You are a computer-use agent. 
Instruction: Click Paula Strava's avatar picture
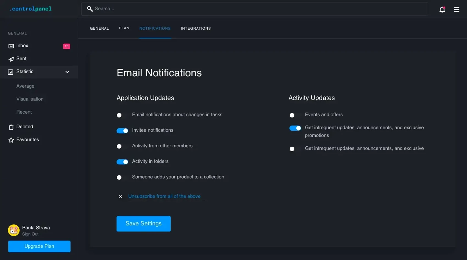tap(14, 230)
